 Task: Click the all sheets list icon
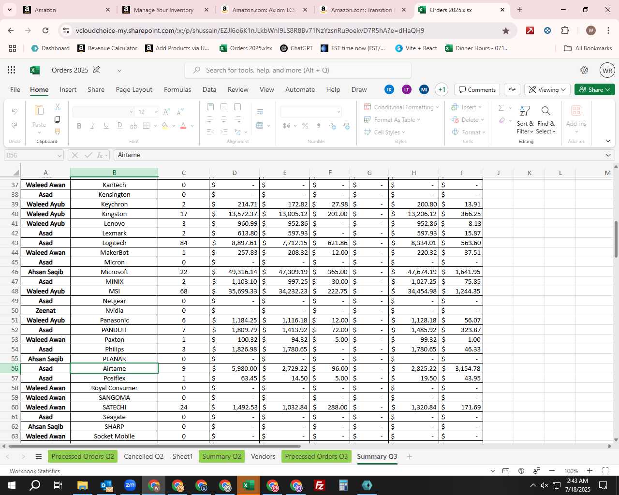coord(39,457)
